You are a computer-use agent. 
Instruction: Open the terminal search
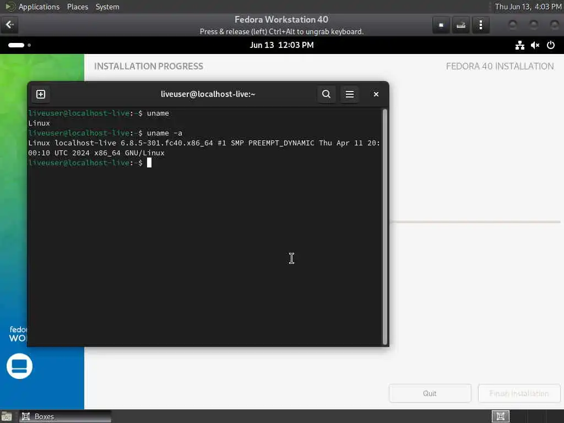click(326, 94)
